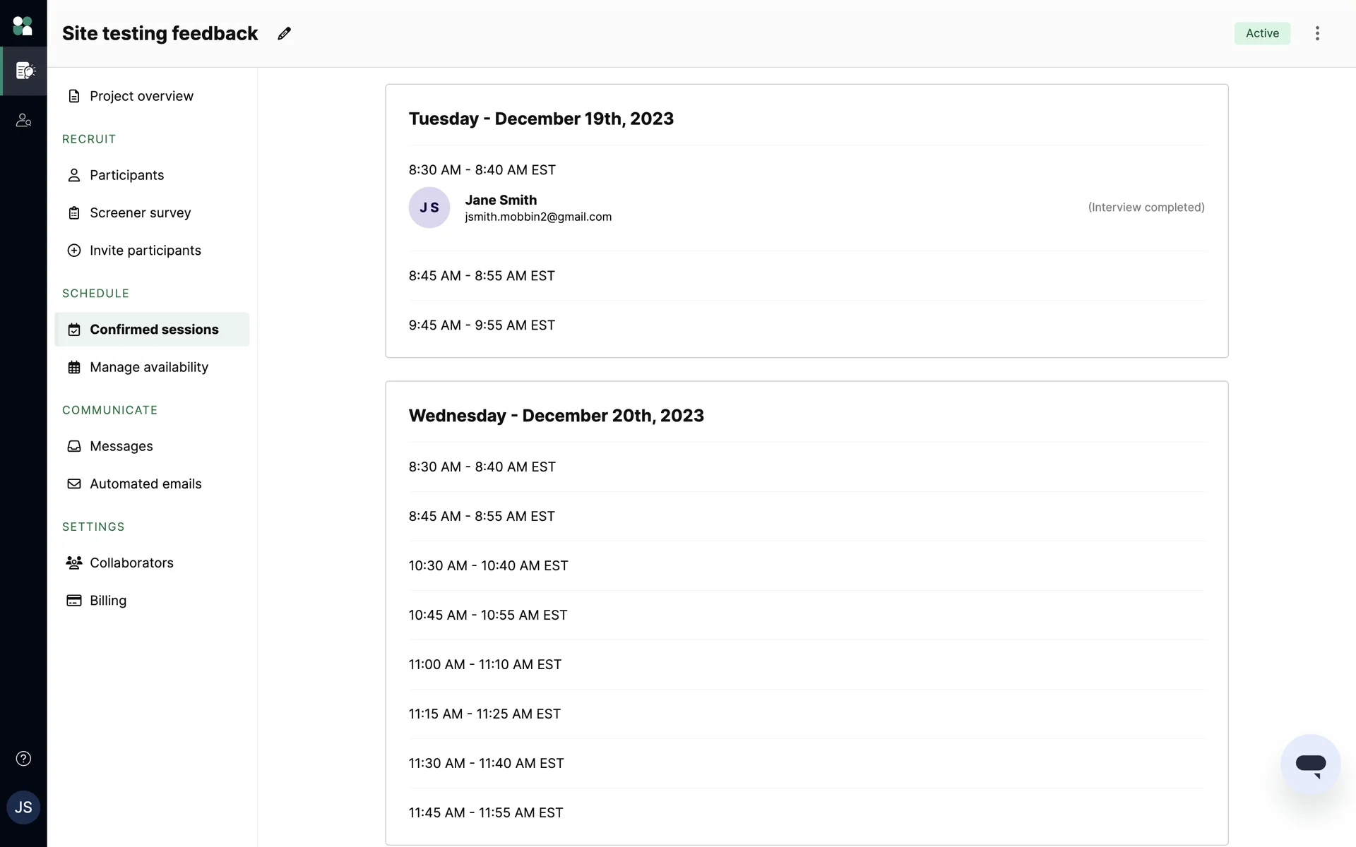The height and width of the screenshot is (847, 1356).
Task: Open Messages inbox
Action: pyautogui.click(x=121, y=446)
